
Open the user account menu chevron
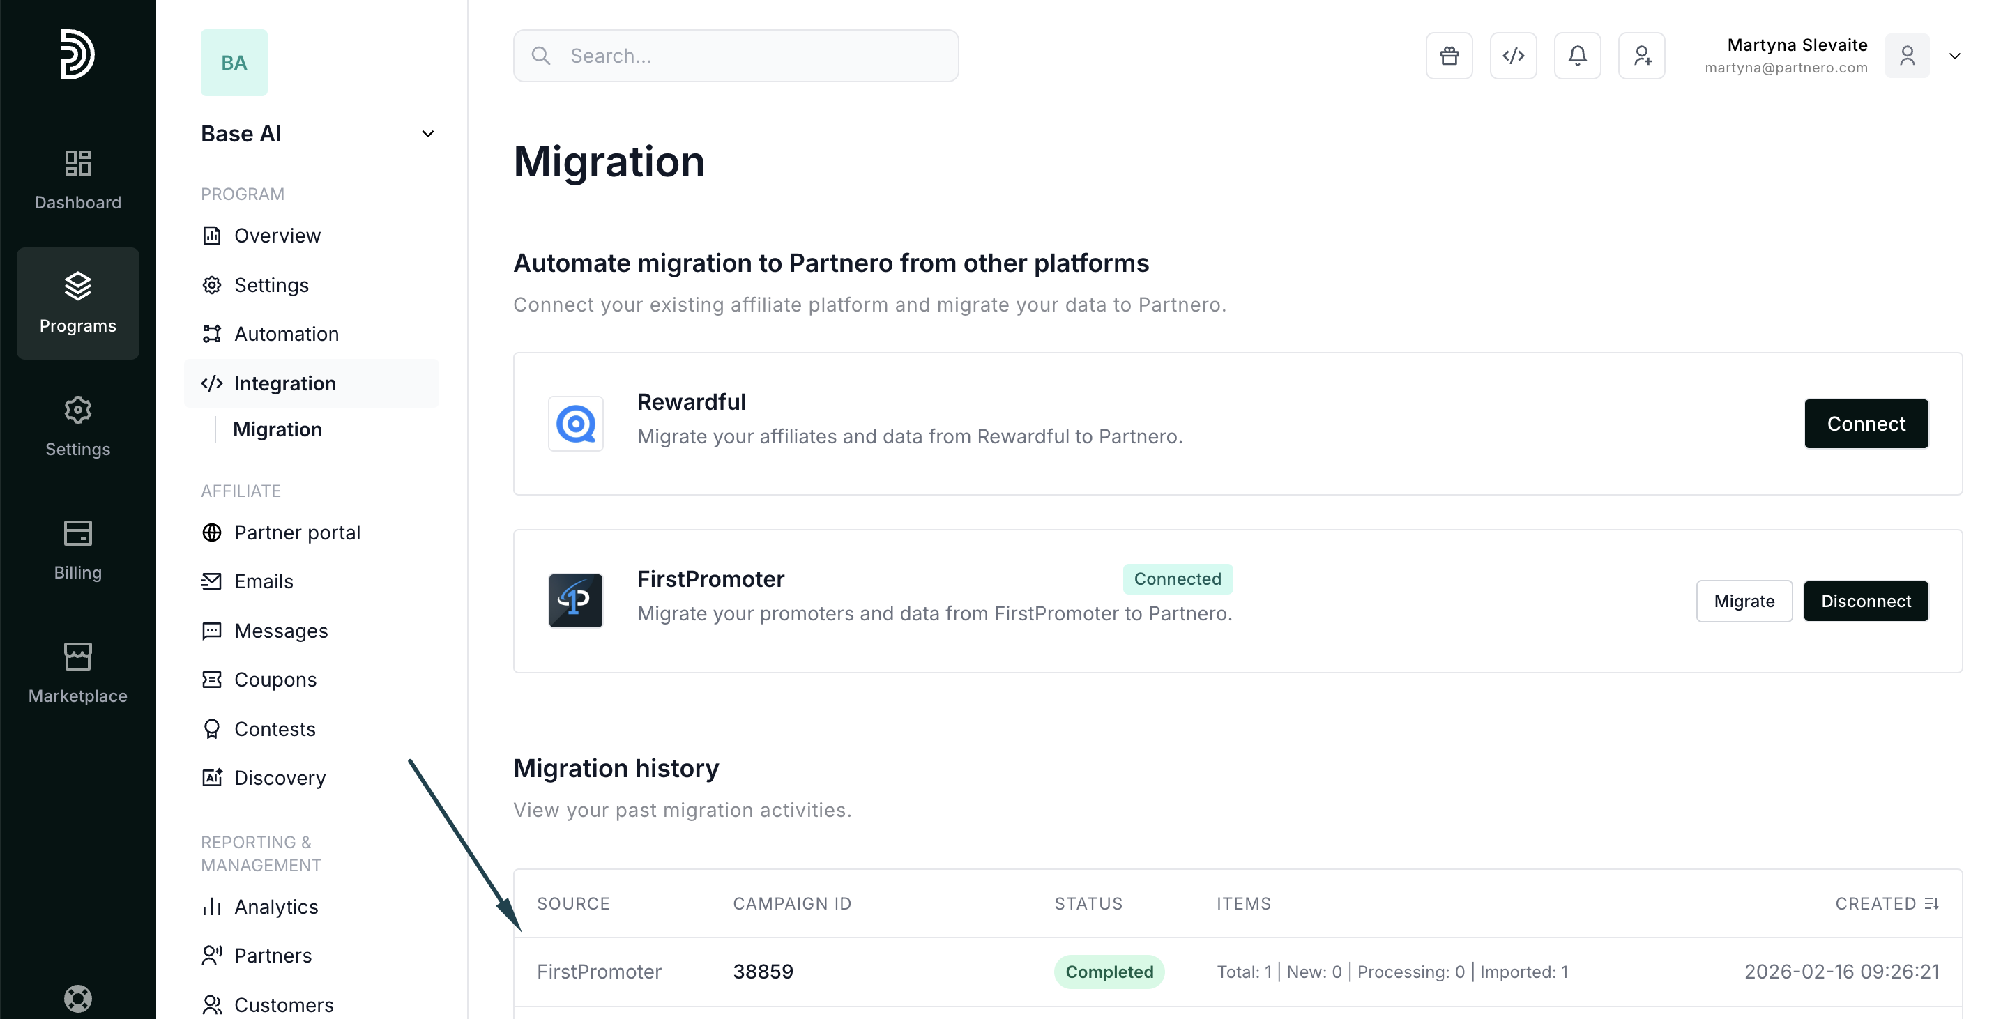(x=1954, y=56)
